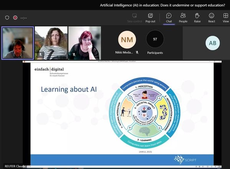The height and width of the screenshot is (169, 230).
Task: Click the Representation & Reasoning cubes illustration
Action: tap(163, 112)
